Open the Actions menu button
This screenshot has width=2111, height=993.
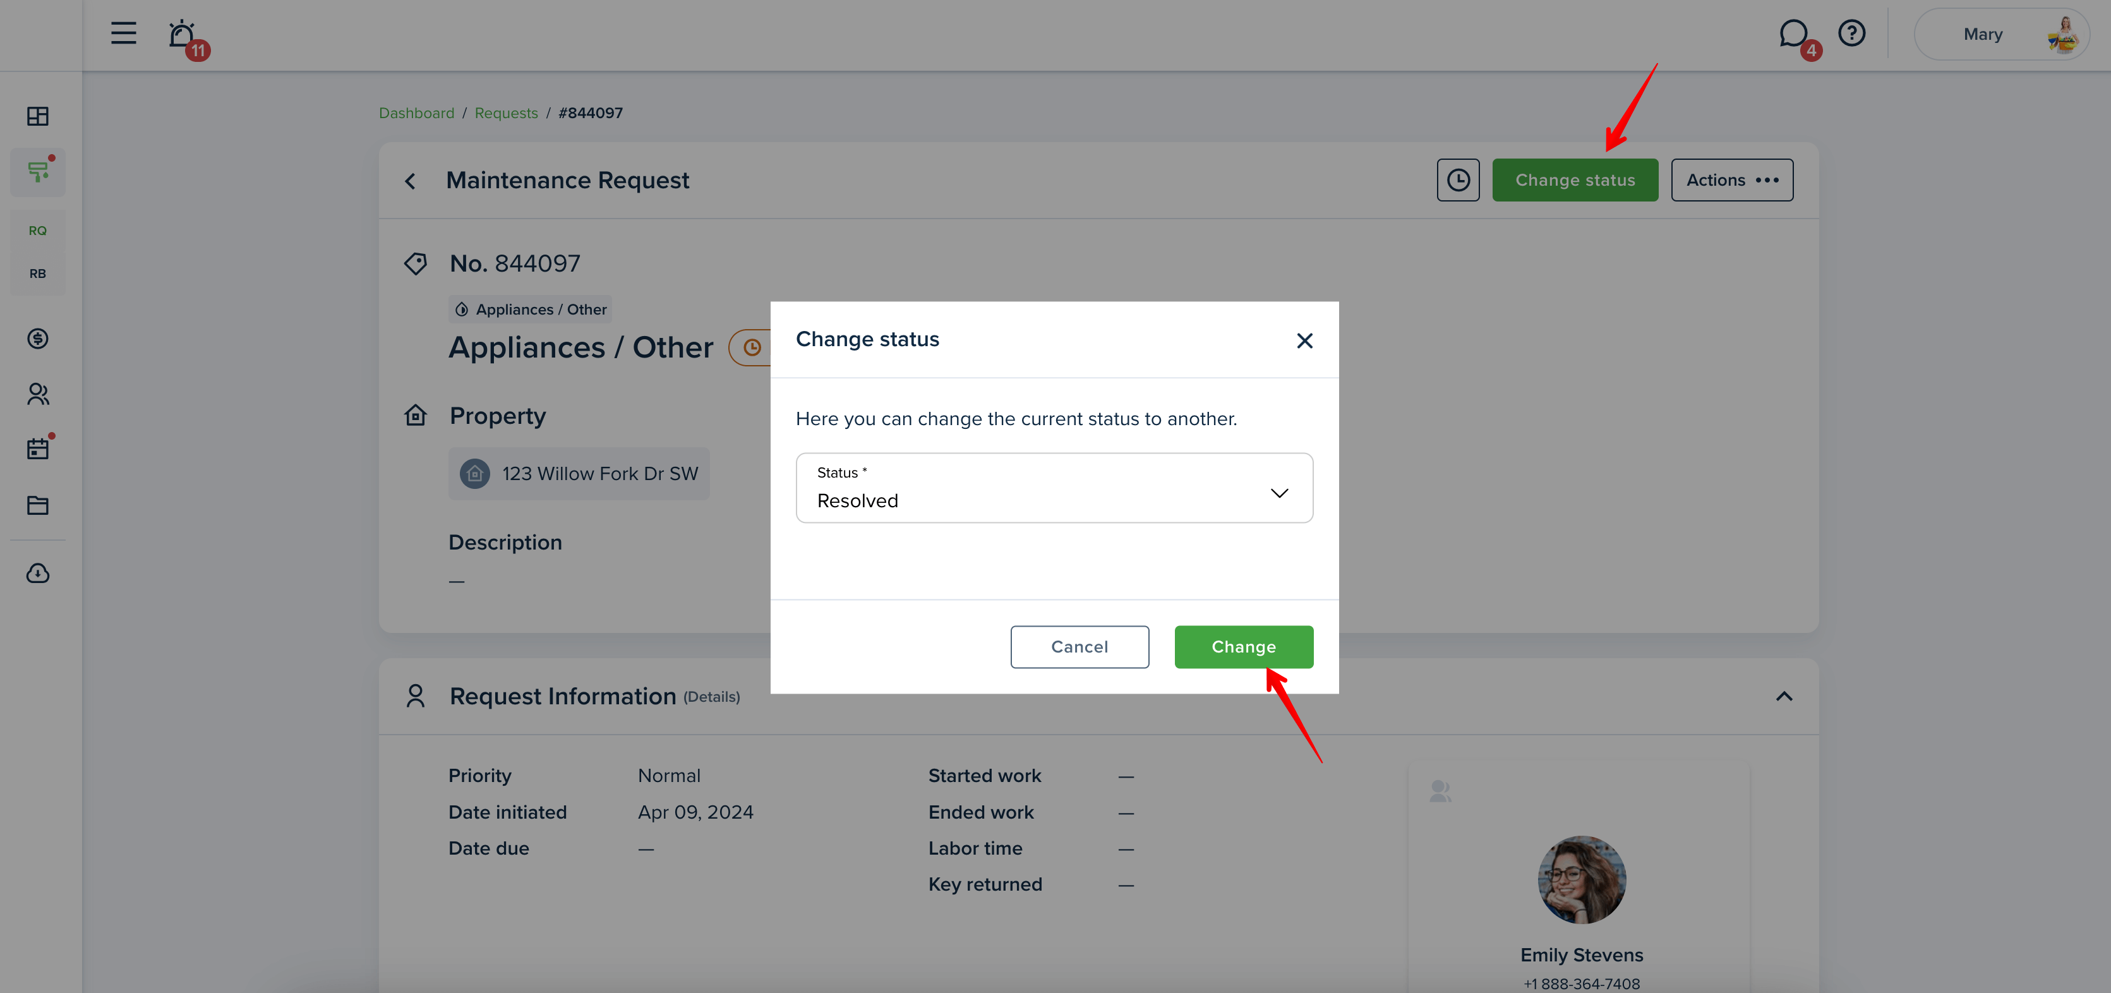[x=1733, y=180]
